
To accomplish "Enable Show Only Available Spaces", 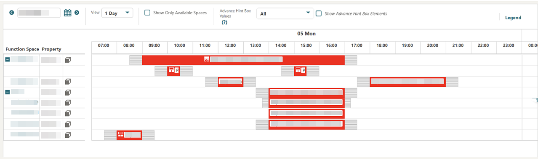I will point(147,13).
